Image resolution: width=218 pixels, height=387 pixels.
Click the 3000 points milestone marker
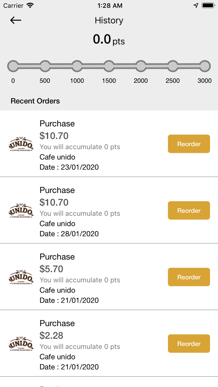point(205,66)
